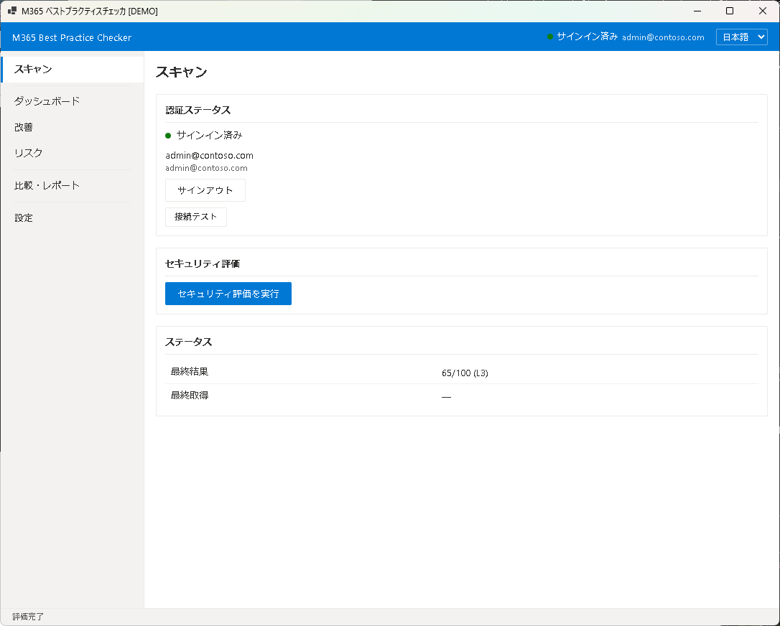Click the M365 Best Practice Checker header title
The image size is (780, 626).
[72, 37]
